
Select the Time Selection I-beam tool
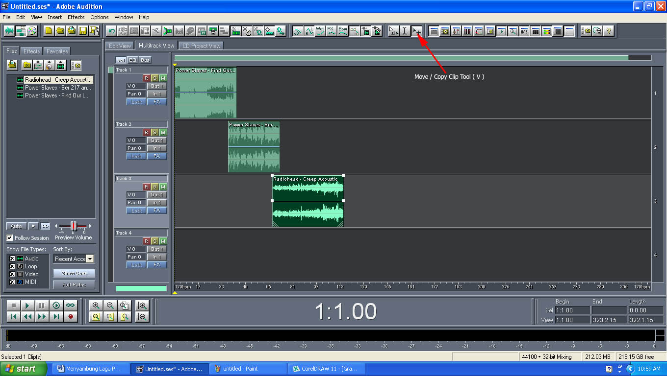(405, 31)
